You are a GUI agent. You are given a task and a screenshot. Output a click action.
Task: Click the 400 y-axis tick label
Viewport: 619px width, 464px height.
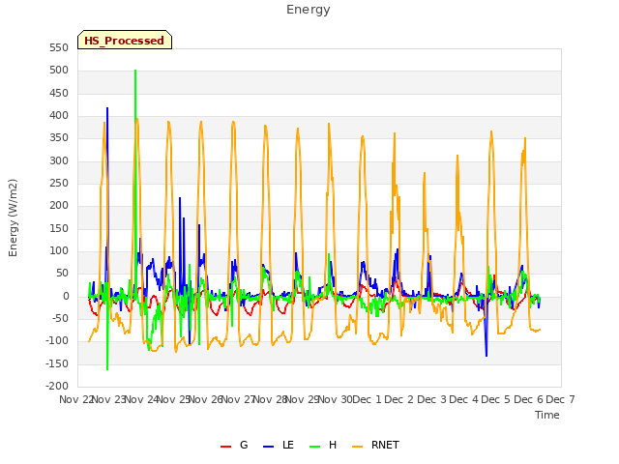pos(59,116)
